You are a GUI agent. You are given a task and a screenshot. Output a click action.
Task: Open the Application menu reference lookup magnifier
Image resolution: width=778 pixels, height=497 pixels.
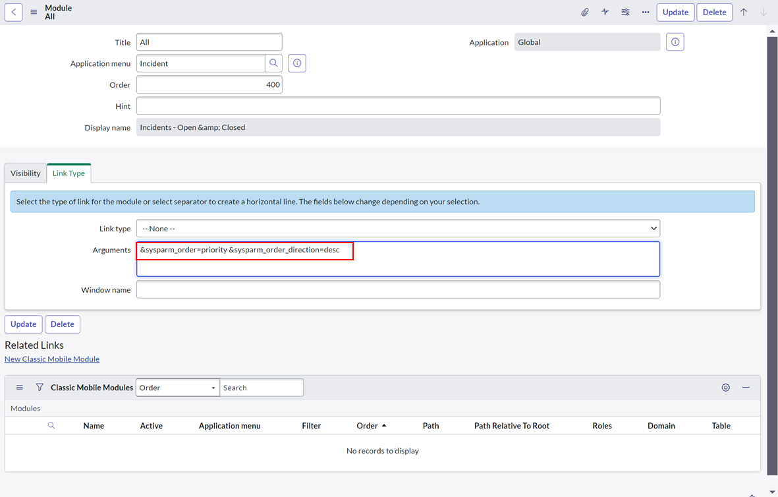(x=274, y=63)
